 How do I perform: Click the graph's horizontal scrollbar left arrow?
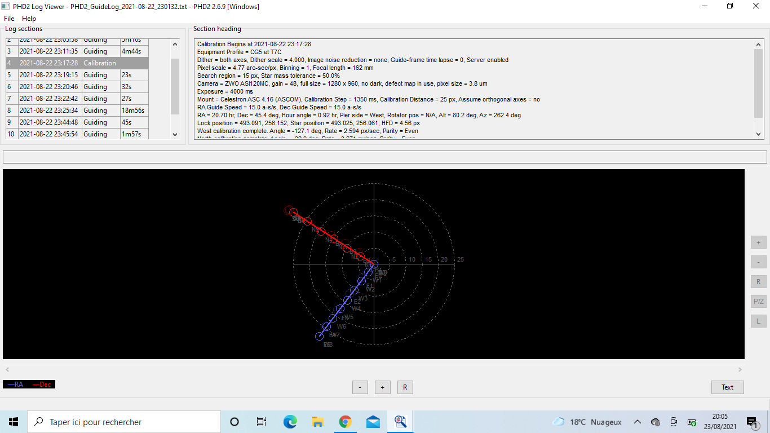tap(7, 370)
